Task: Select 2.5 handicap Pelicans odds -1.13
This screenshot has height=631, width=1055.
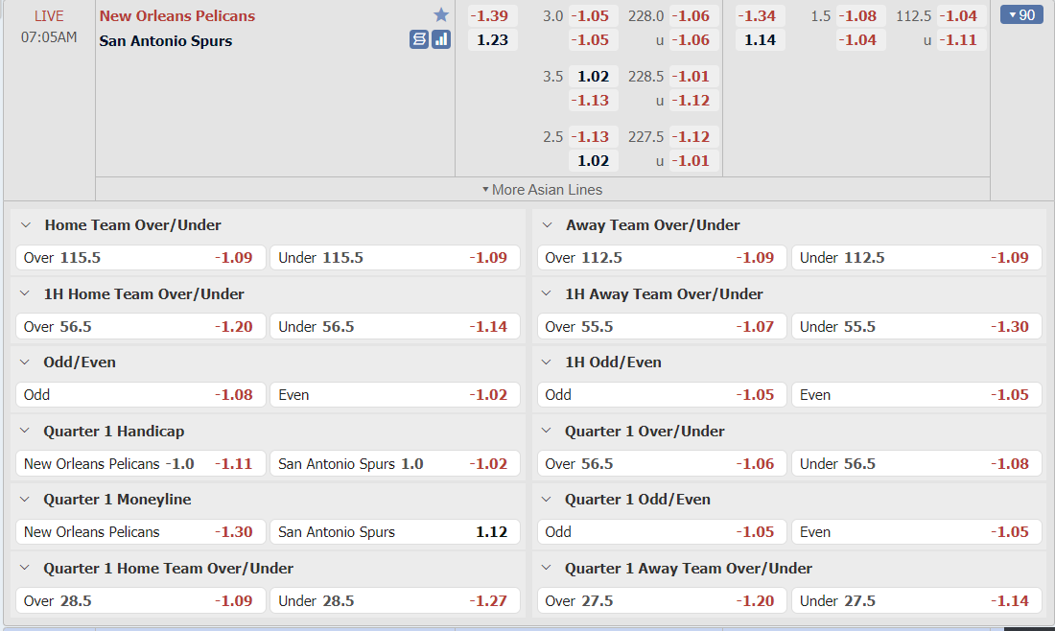Action: coord(593,136)
